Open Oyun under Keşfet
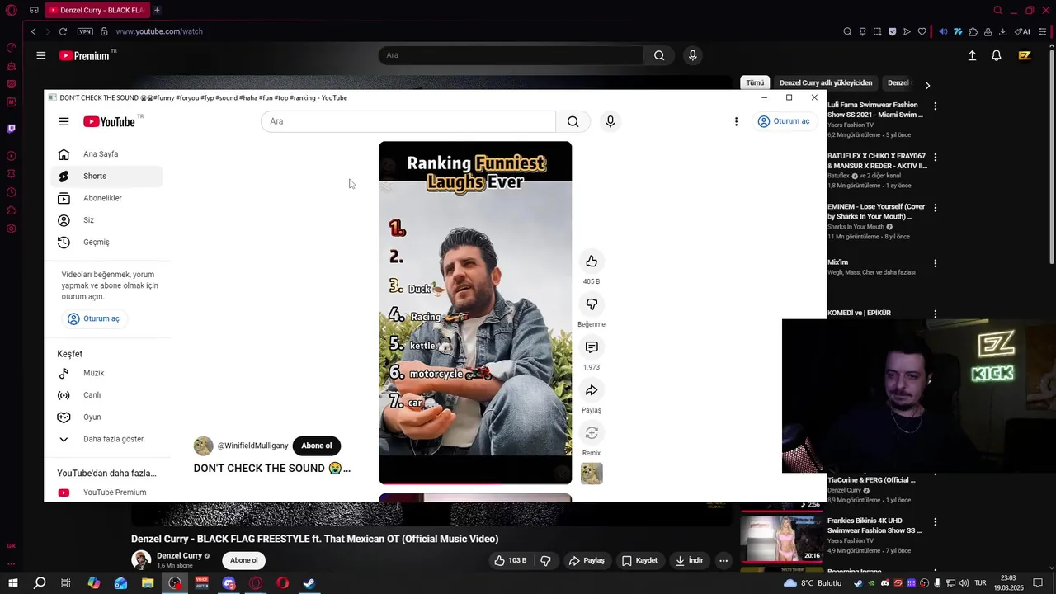Image resolution: width=1056 pixels, height=594 pixels. pos(106,417)
